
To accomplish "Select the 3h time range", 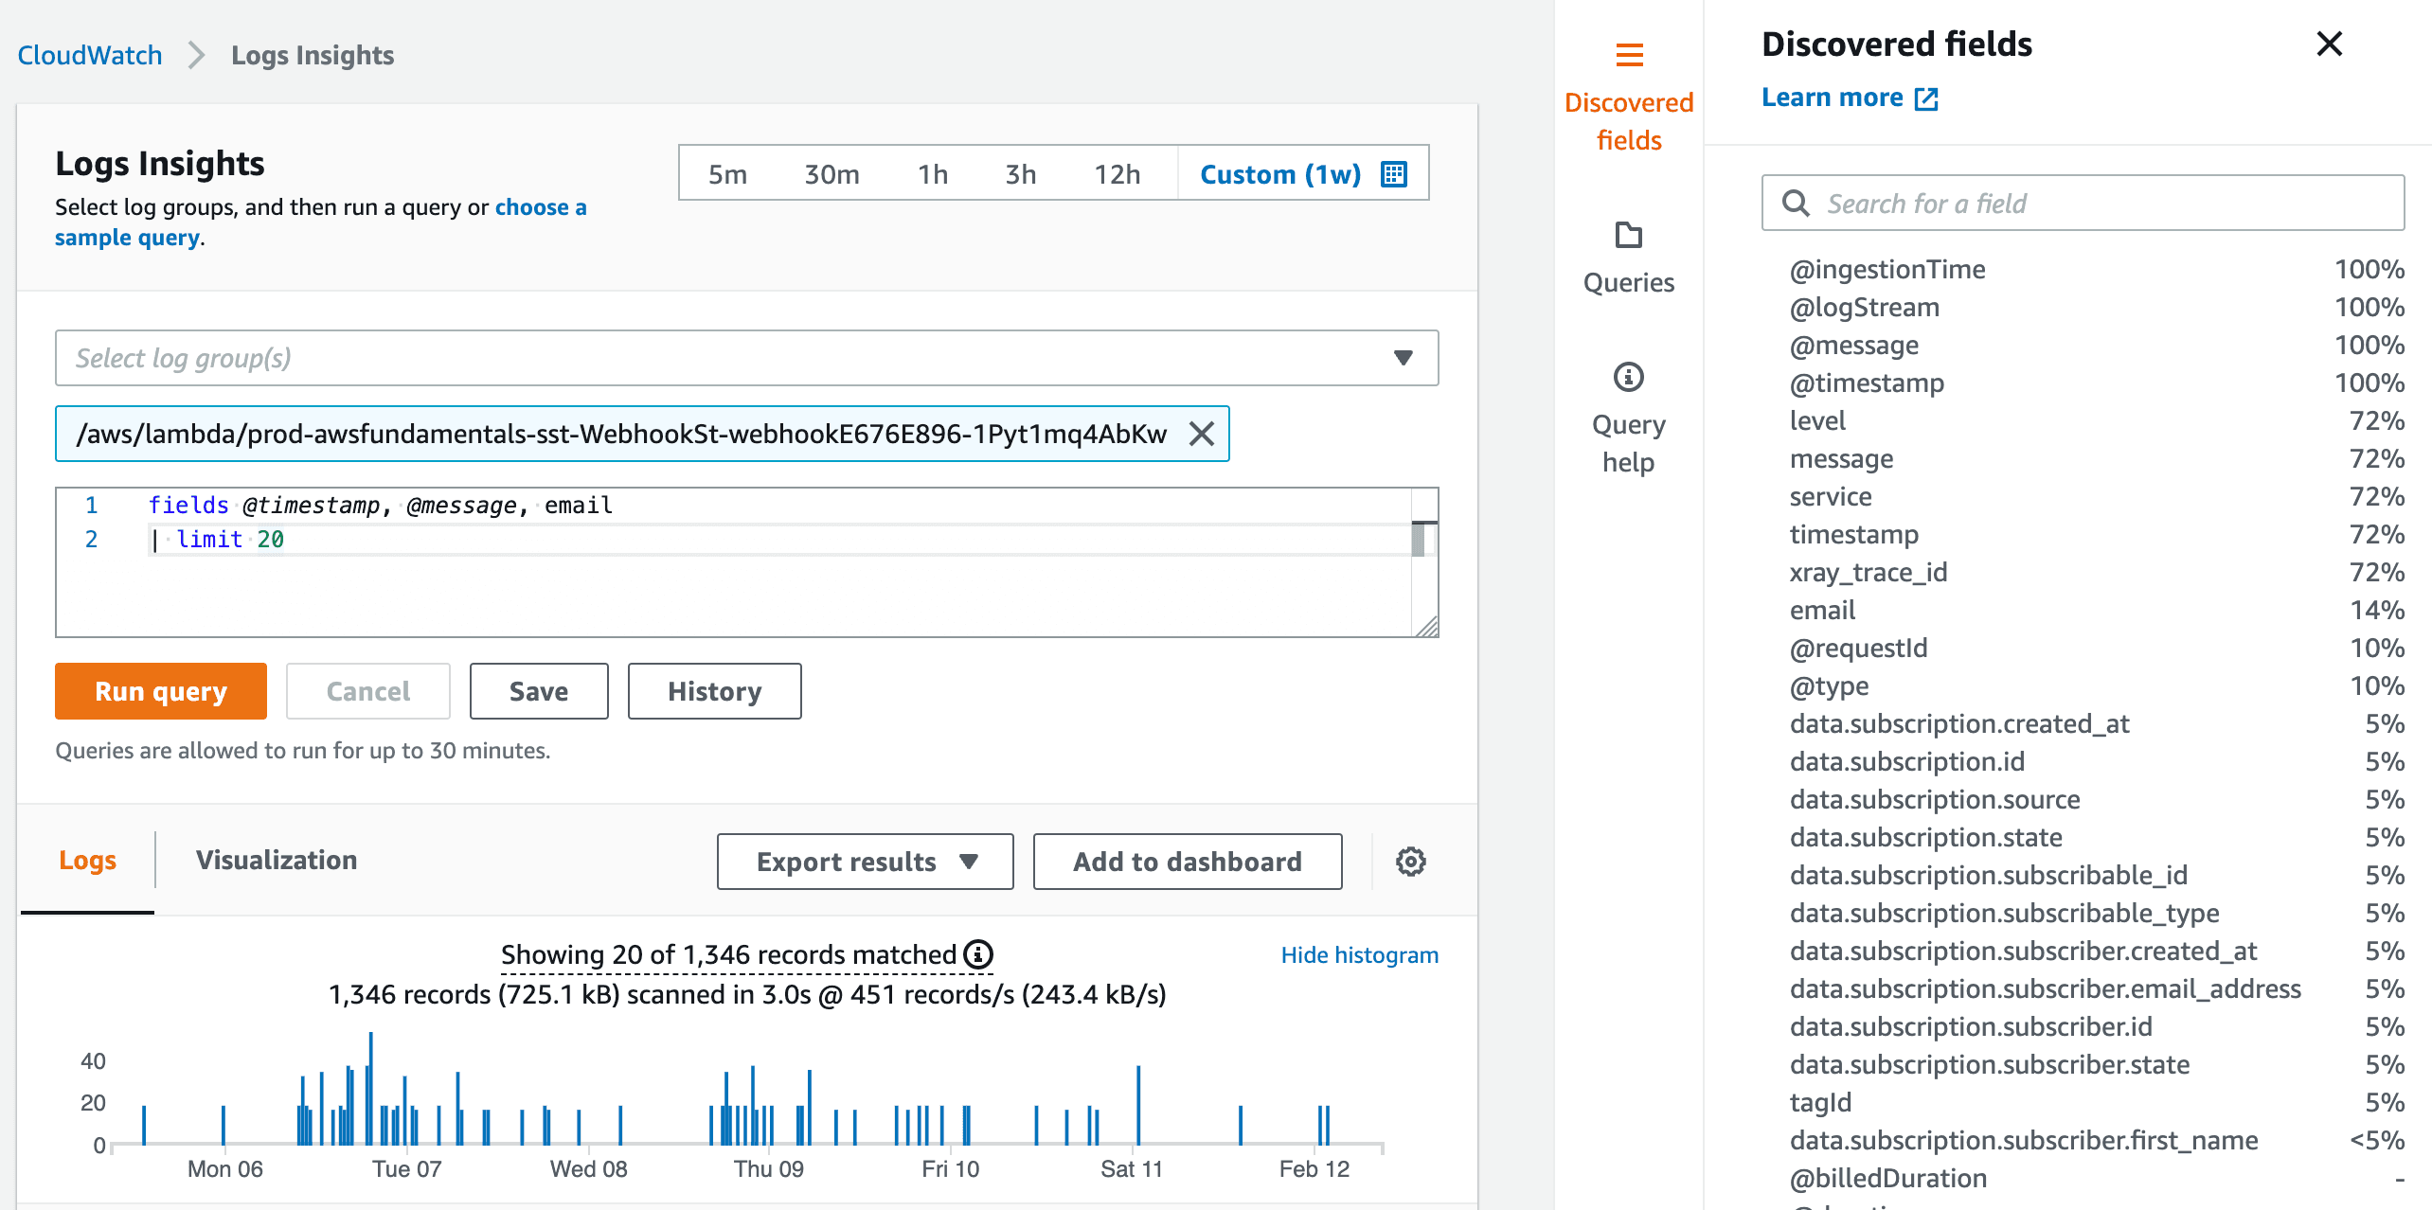I will [x=1021, y=174].
